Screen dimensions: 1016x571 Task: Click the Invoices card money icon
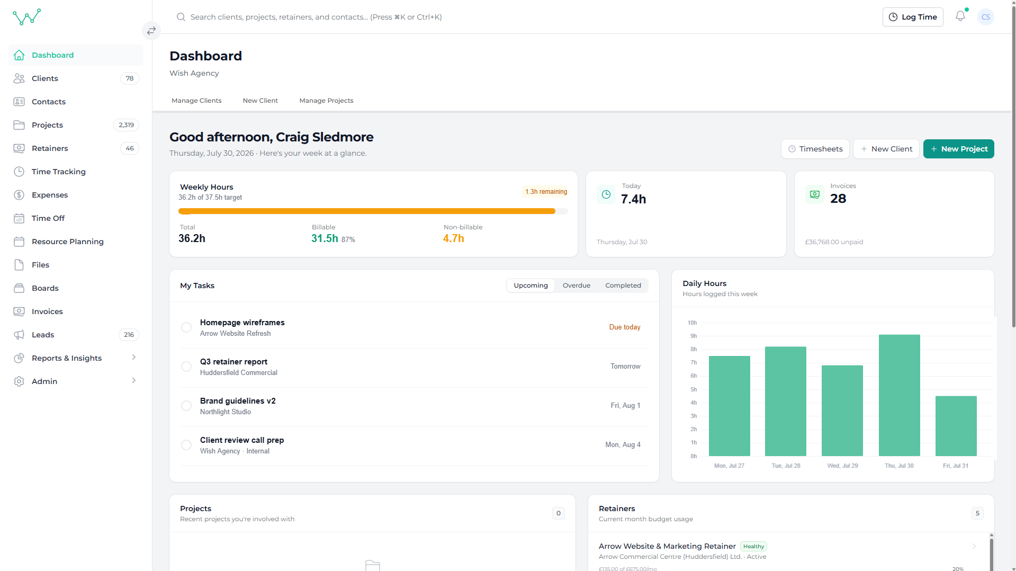pos(815,194)
